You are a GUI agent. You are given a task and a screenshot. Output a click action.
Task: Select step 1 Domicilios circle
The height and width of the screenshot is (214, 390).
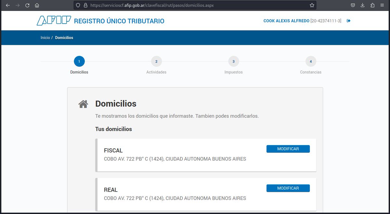[x=79, y=61]
